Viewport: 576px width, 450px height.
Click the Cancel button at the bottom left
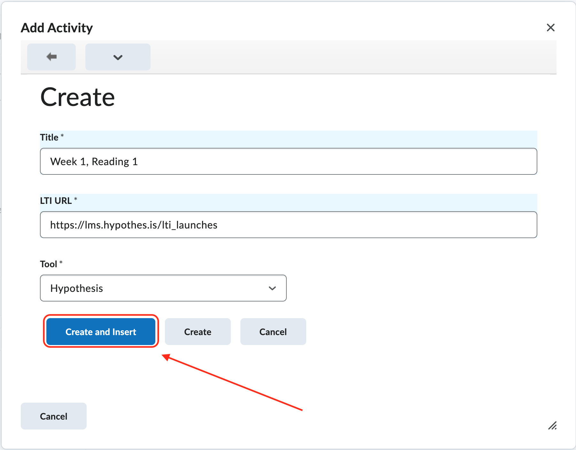point(53,416)
